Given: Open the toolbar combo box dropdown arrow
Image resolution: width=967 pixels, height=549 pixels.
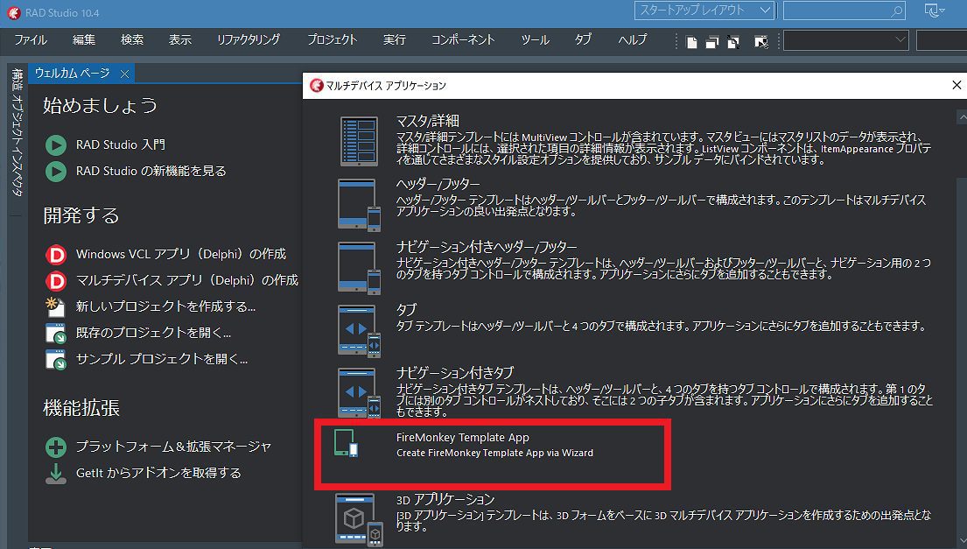Looking at the screenshot, I should tap(900, 40).
